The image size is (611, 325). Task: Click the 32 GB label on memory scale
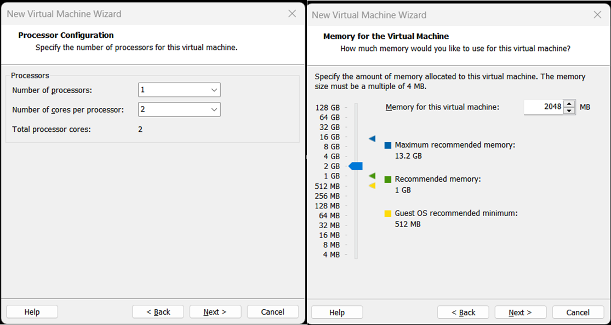tap(329, 127)
